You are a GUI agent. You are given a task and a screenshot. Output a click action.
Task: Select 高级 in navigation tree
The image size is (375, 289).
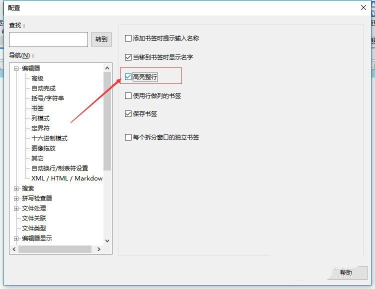point(37,78)
